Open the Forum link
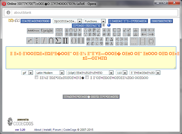This screenshot has height=134, width=182. click(x=57, y=130)
